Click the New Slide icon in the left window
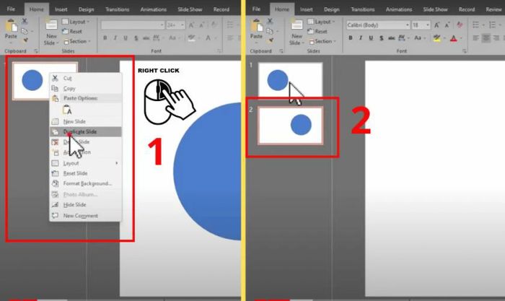 coord(51,25)
